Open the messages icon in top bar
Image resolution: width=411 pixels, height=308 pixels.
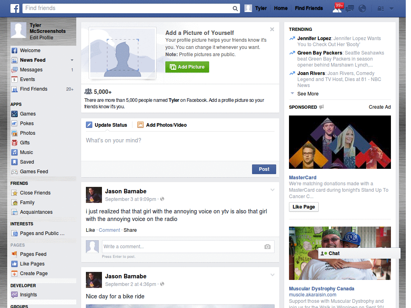(350, 8)
